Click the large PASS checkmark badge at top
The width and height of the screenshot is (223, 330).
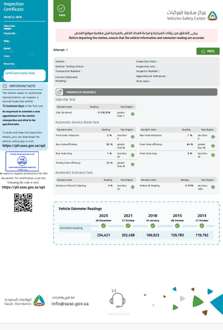(x=62, y=11)
